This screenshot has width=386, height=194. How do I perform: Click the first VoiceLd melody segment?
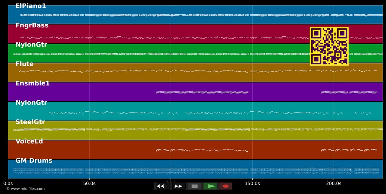pyautogui.click(x=202, y=150)
